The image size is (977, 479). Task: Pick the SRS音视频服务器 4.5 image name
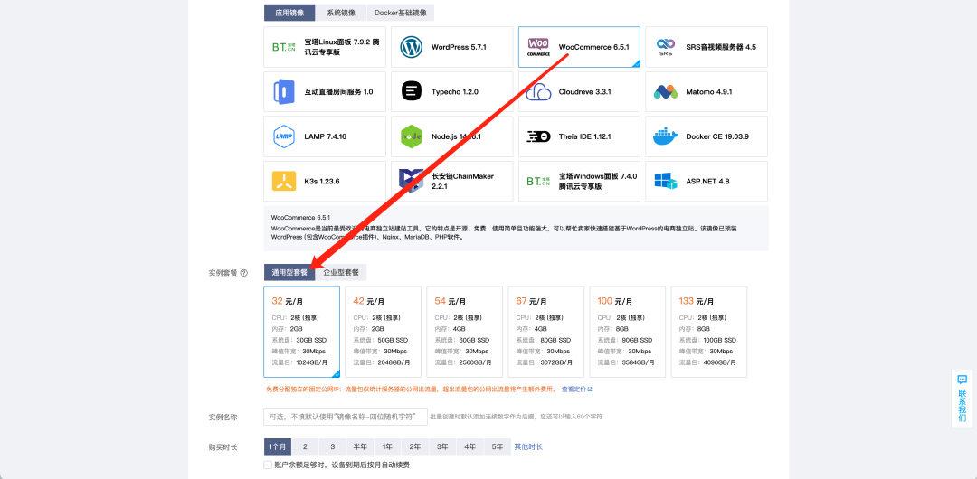pyautogui.click(x=721, y=47)
